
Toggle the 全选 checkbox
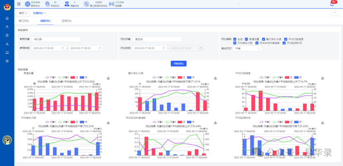coord(235,39)
